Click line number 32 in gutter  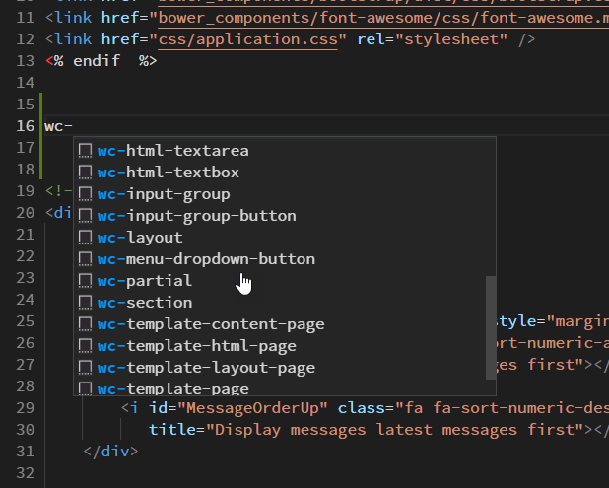26,473
